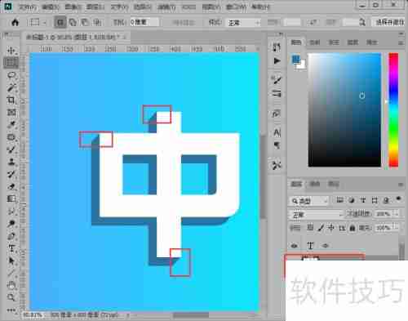Click the search icon in options bar
This screenshot has height=321, width=408.
[x=362, y=22]
